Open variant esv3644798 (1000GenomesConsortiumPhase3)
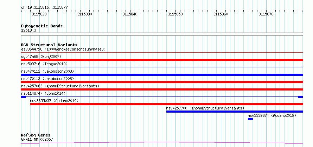The height and width of the screenshot is (147, 313). pyautogui.click(x=63, y=49)
